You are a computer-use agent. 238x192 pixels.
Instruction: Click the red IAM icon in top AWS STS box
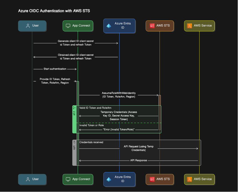[x=152, y=26]
